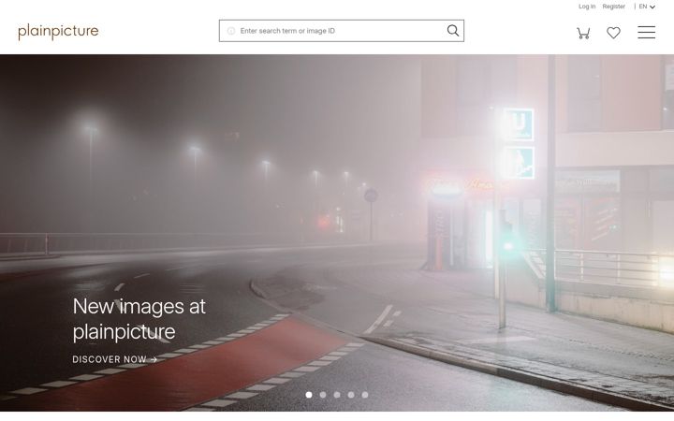Select the second carousel slide dot

click(x=323, y=395)
